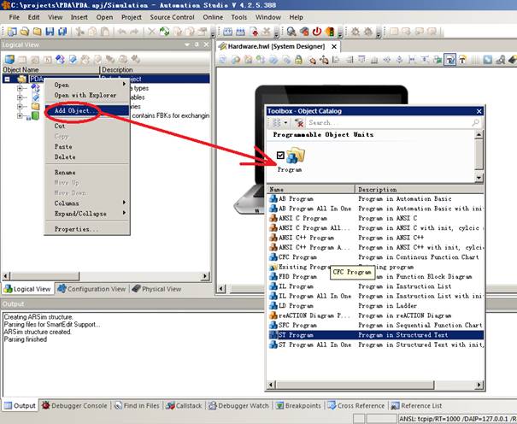Click the LD Program list icon
The image size is (517, 424).
coord(273,305)
